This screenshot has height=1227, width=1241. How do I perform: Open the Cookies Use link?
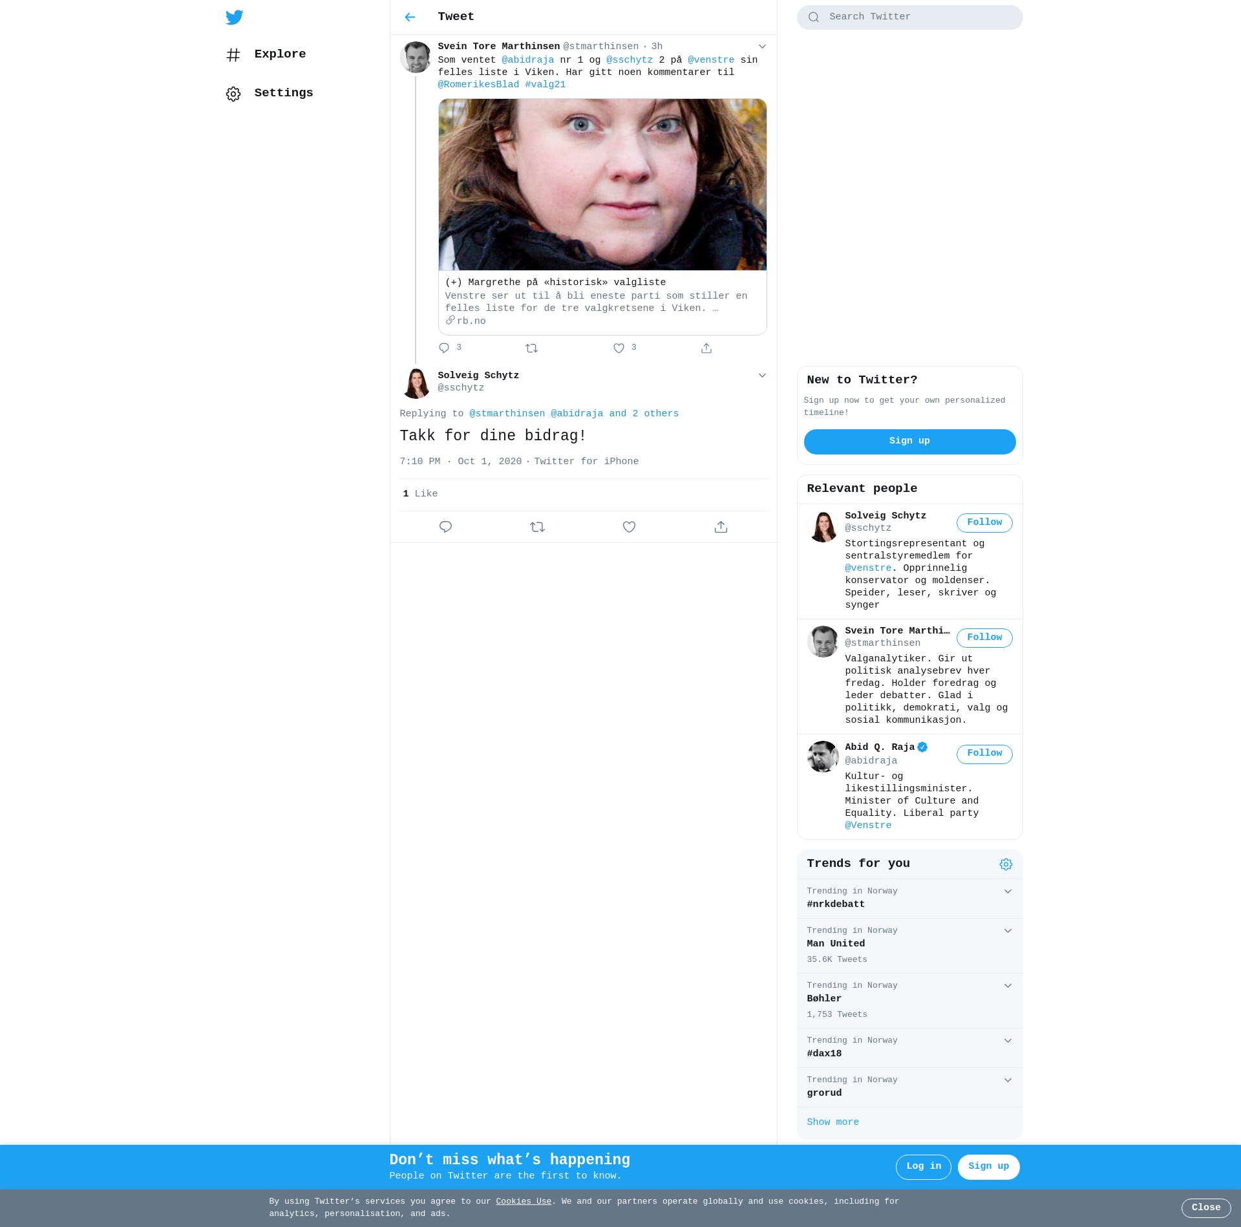click(x=523, y=1201)
